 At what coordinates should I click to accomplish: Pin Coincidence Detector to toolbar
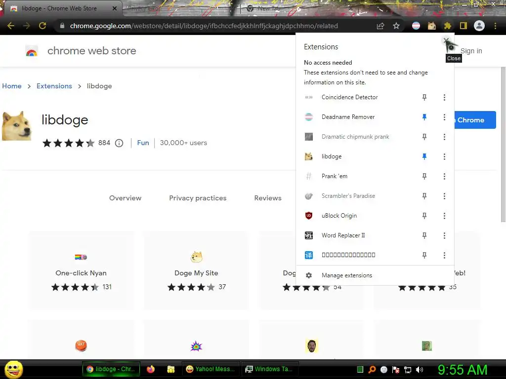[x=424, y=97]
